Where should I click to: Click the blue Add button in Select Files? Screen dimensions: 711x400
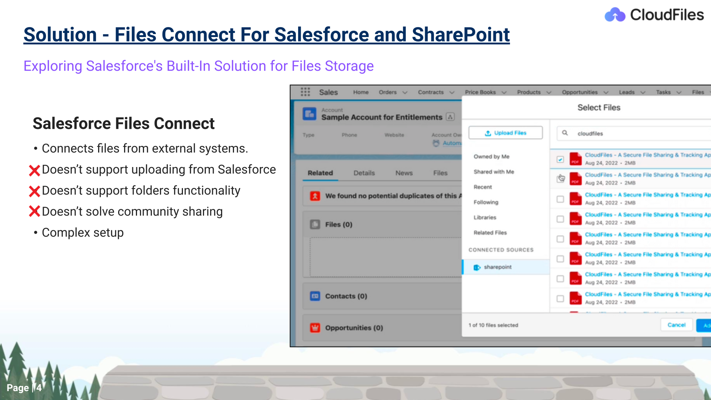point(704,326)
